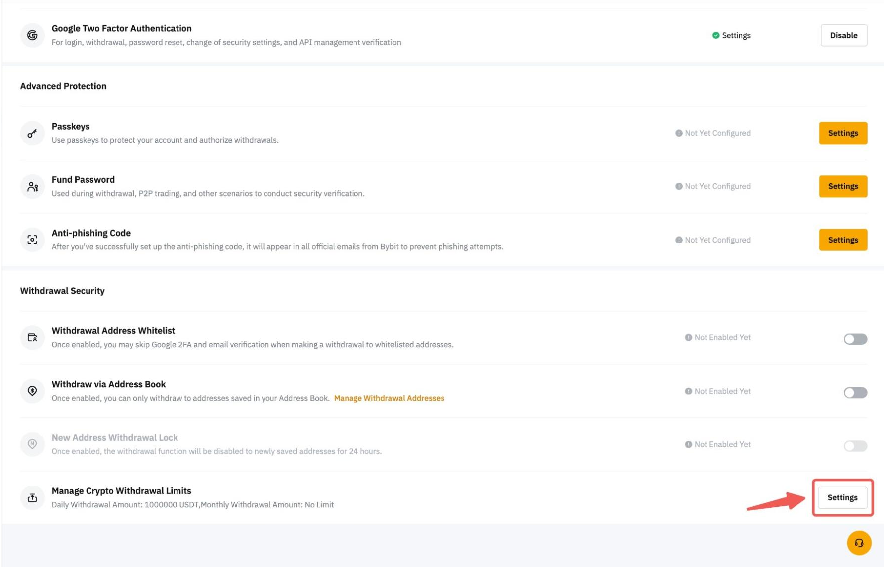Click the Withdrawal Address Whitelist icon
This screenshot has width=884, height=567.
tap(32, 338)
